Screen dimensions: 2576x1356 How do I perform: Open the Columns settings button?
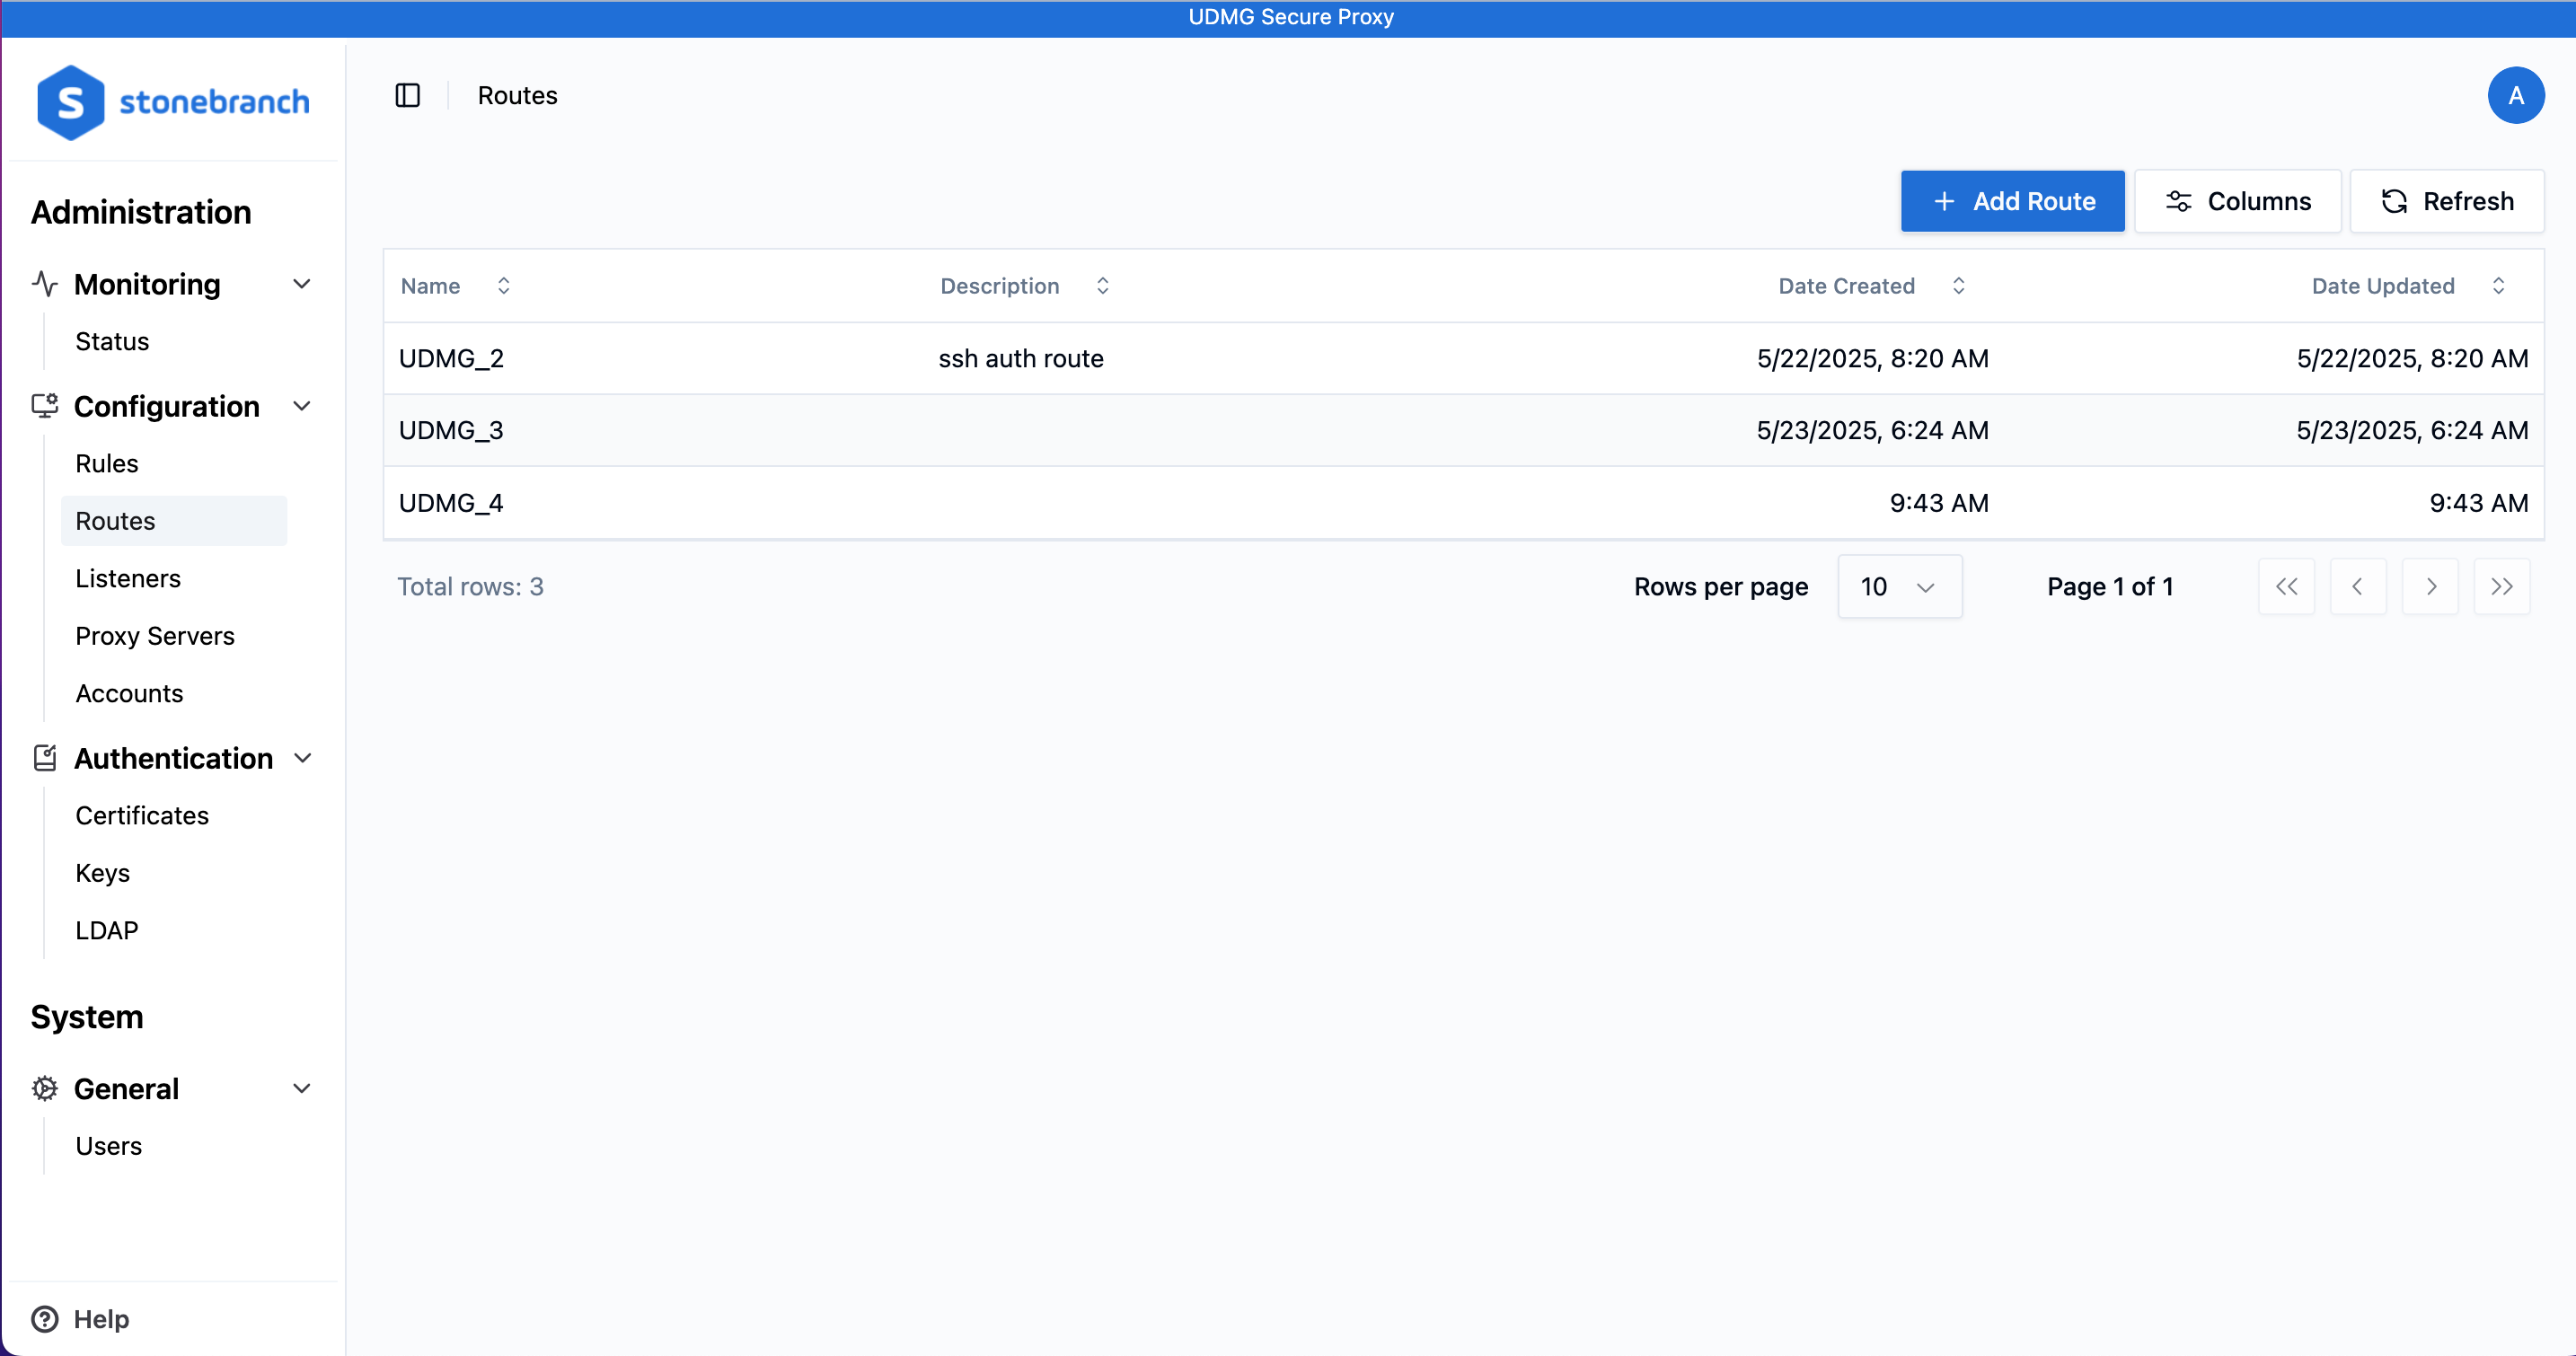pos(2237,201)
